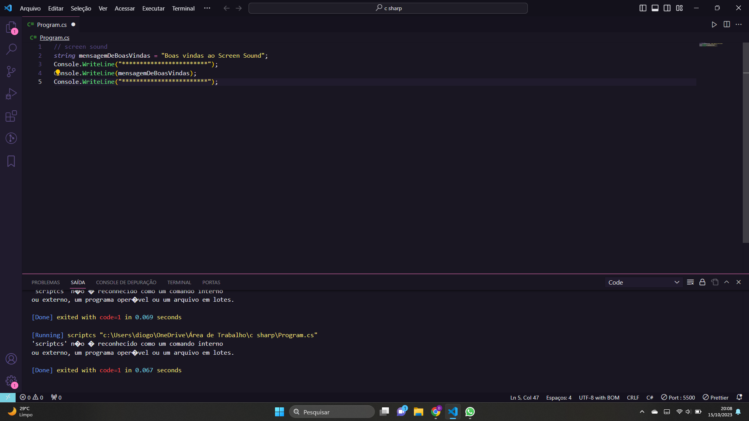
Task: Click the editor minimap preview
Action: click(711, 44)
